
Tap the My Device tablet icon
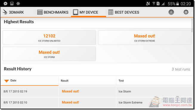[76, 12]
